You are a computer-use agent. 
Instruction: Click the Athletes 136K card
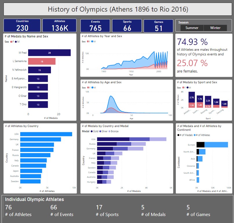(x=59, y=26)
